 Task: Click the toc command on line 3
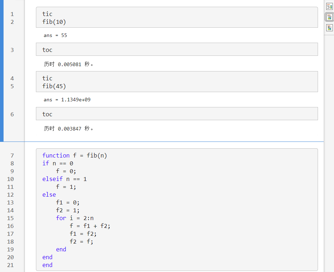tap(47, 50)
